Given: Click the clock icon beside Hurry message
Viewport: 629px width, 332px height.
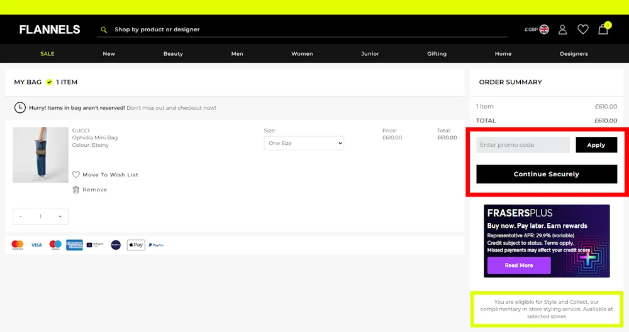Looking at the screenshot, I should click(x=20, y=108).
